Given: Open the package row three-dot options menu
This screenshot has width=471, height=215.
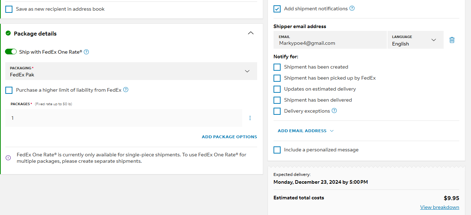Looking at the screenshot, I should coord(250,118).
